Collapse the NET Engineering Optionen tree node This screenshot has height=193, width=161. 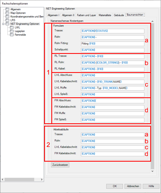coord(3,24)
